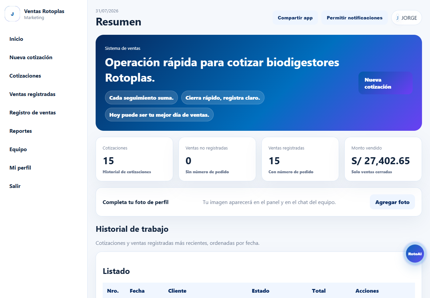Open the Ventas registradas stat card
The width and height of the screenshot is (430, 298).
tap(300, 159)
